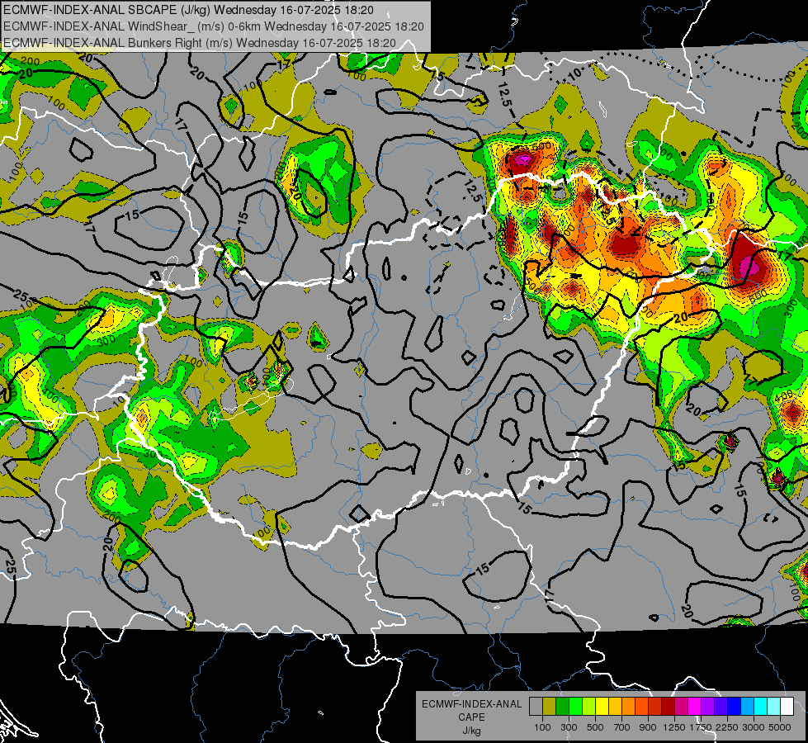
Task: Select the gray swatch in CAPE legend
Action: [536, 706]
